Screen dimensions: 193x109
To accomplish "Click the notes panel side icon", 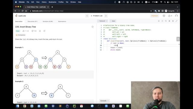I will pos(178,39).
